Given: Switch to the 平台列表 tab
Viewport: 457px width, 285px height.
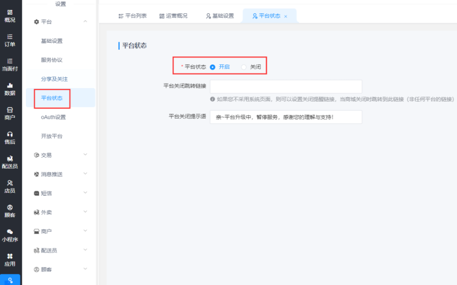Looking at the screenshot, I should pyautogui.click(x=133, y=16).
